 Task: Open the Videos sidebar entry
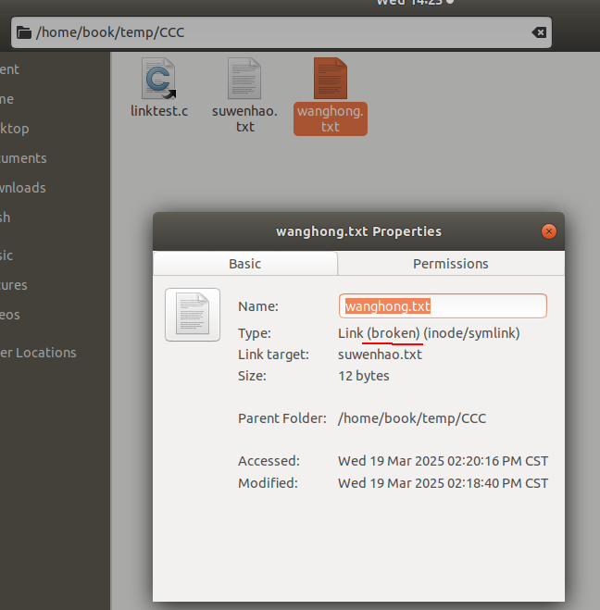pos(10,315)
